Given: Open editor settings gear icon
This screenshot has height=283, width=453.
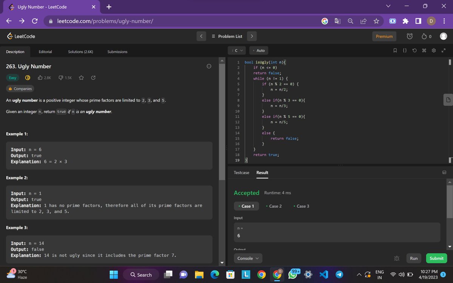Looking at the screenshot, I should (x=434, y=51).
